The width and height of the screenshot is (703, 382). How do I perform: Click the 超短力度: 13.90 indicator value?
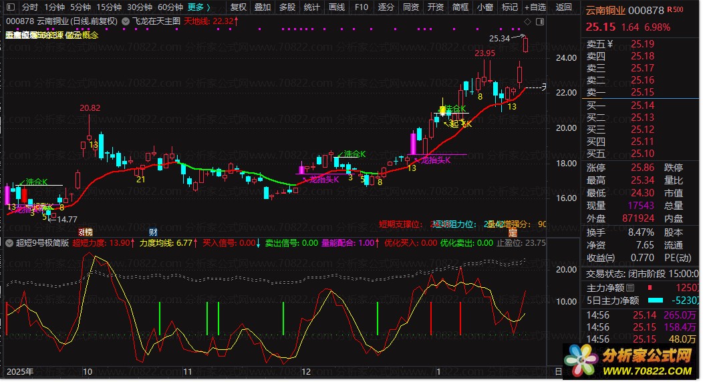(104, 243)
